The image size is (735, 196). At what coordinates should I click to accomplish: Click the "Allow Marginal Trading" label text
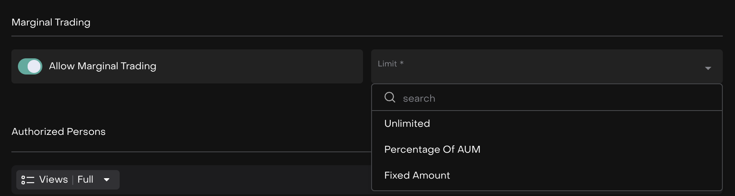click(103, 66)
